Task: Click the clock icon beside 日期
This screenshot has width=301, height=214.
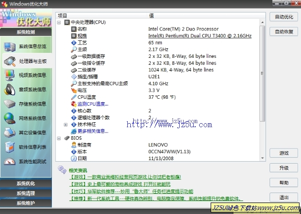Action: pos(74,159)
